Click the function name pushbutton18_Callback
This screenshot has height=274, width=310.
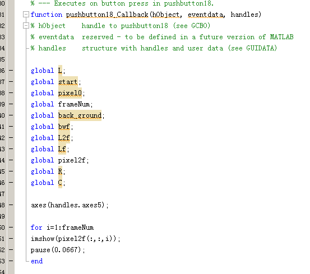coord(107,15)
